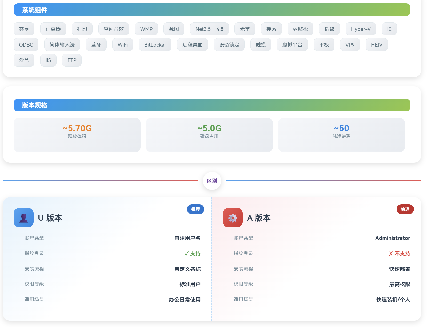Image resolution: width=427 pixels, height=327 pixels.
Task: Click the ODBC tag
Action: [26, 44]
